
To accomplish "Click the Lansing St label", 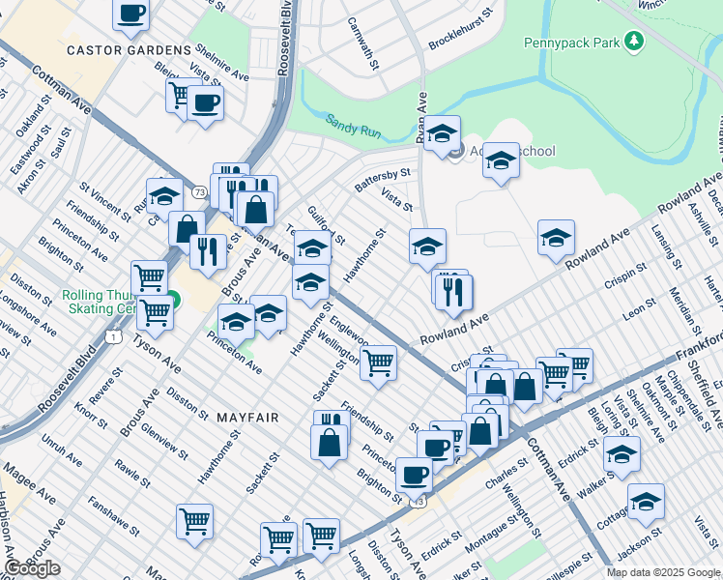I will [x=666, y=246].
